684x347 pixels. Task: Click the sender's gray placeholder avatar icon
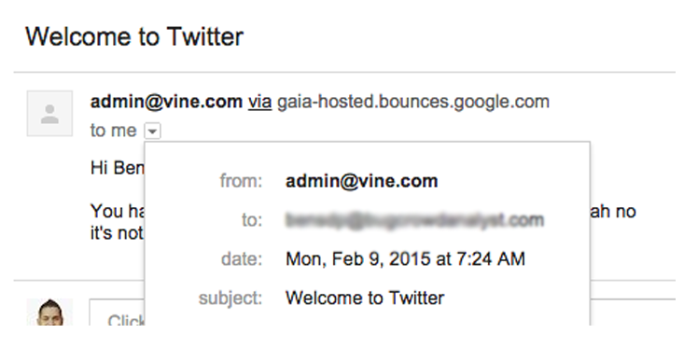49,114
